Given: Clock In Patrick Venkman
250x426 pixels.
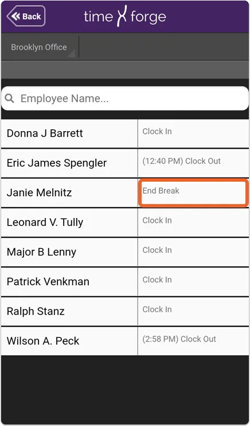Looking at the screenshot, I should (193, 282).
